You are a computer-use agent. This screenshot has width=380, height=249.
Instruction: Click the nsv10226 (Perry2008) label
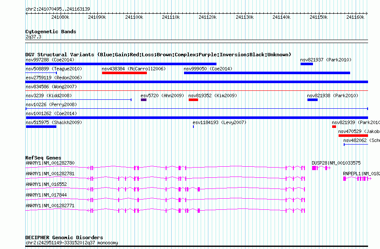(51, 104)
